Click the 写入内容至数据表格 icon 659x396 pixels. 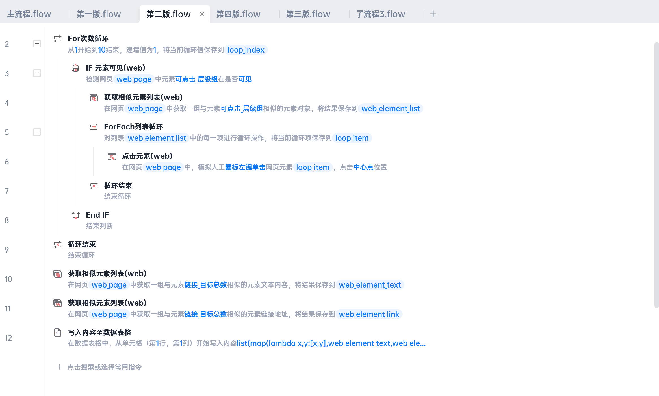(x=58, y=332)
